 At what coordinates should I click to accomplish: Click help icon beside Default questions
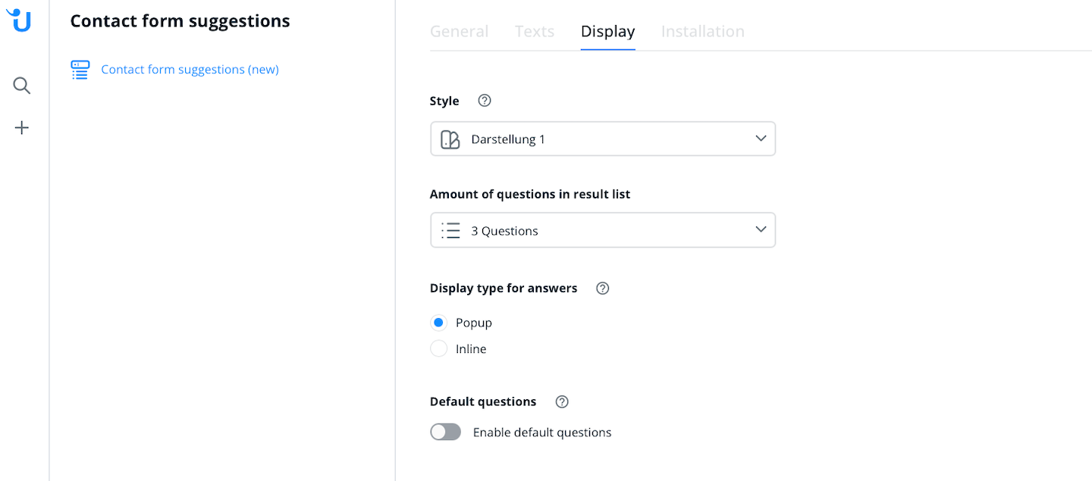click(562, 401)
